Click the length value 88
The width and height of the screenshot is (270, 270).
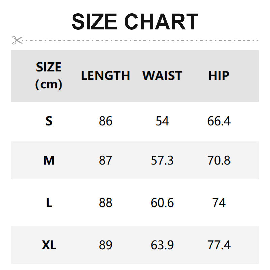tap(105, 203)
